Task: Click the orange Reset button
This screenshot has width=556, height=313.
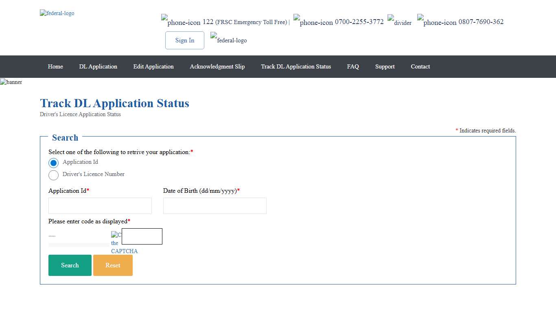Action: (x=113, y=265)
